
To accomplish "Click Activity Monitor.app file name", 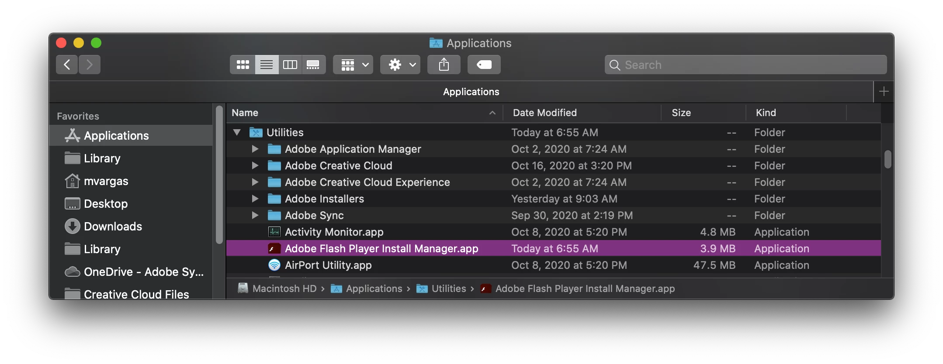I will 334,232.
